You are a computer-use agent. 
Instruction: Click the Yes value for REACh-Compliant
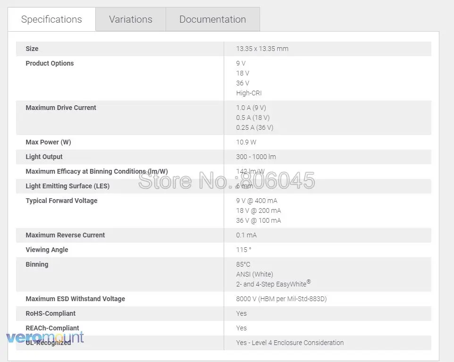click(x=241, y=328)
